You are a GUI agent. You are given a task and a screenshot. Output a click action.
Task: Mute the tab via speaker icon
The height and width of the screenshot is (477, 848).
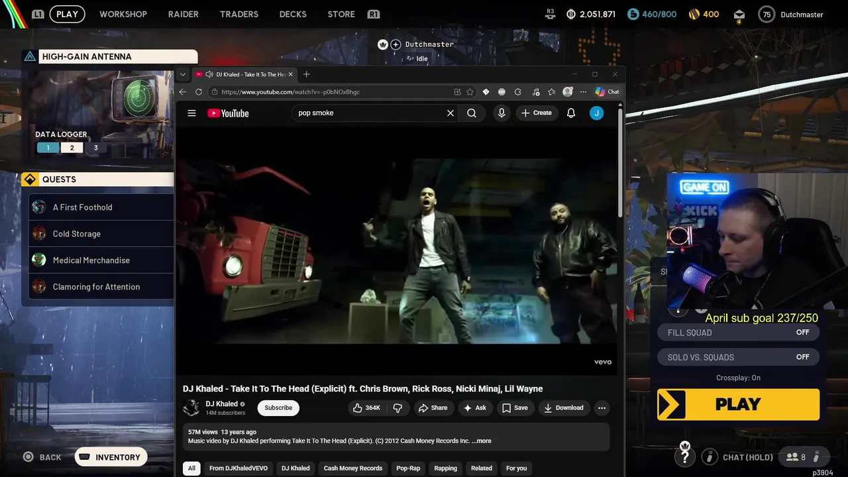coord(209,74)
